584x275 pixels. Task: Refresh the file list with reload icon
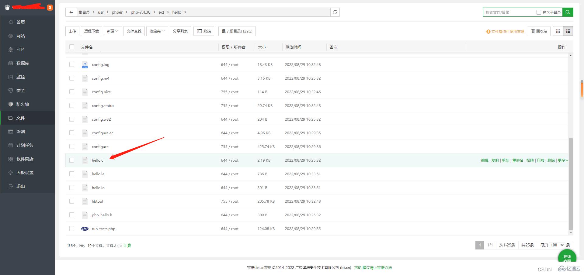pyautogui.click(x=335, y=12)
